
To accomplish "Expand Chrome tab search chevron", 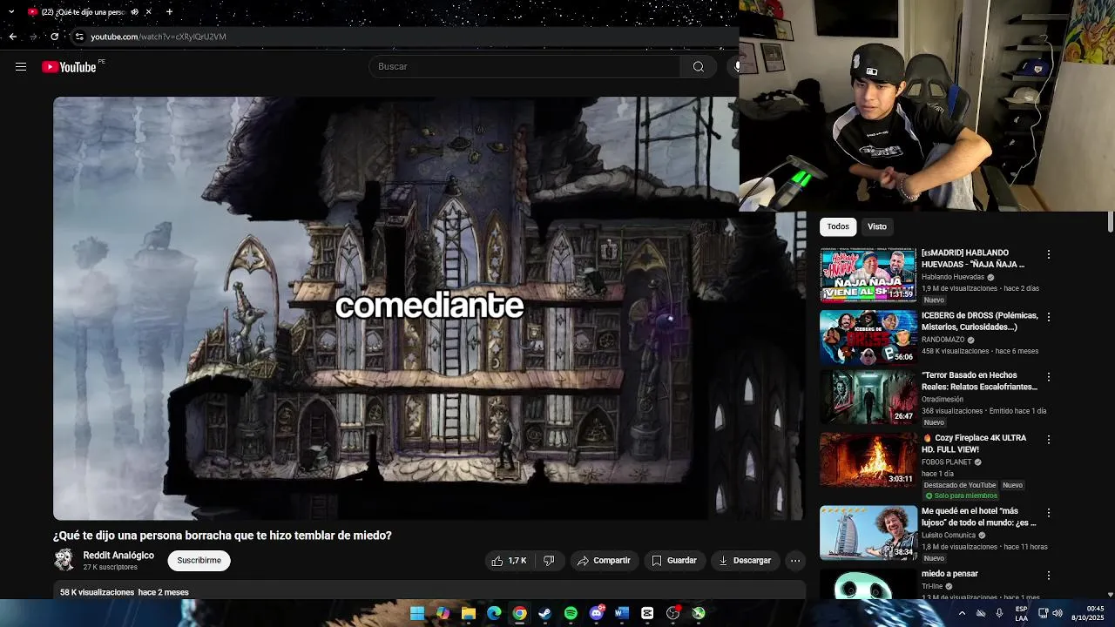I will [10, 12].
